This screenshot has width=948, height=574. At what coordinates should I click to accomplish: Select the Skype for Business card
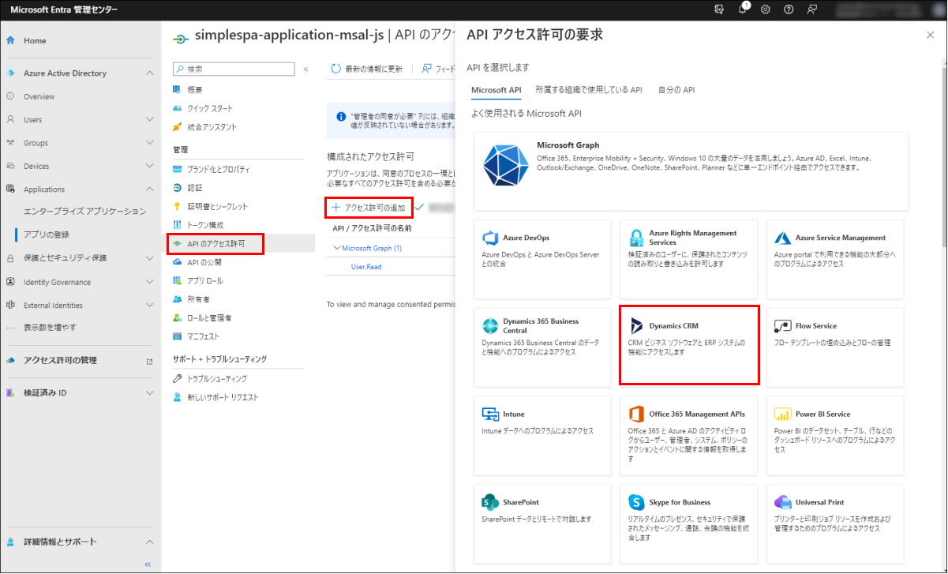point(689,524)
